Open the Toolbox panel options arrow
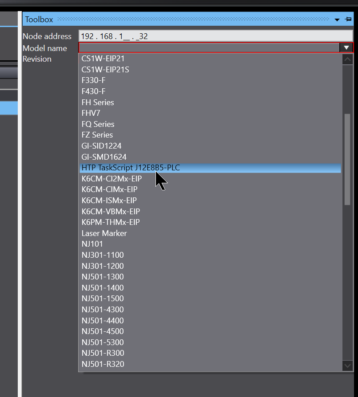The height and width of the screenshot is (397, 358). (x=337, y=20)
